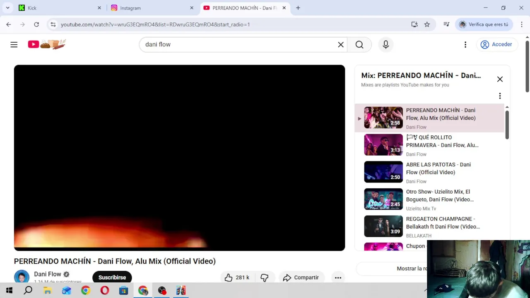530x298 pixels.
Task: Click the page vertical scrollbar
Action: [x=527, y=66]
